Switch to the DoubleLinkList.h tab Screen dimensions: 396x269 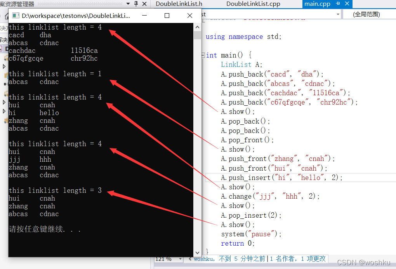[x=179, y=4]
